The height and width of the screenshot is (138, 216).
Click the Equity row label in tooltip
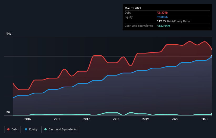point(129,17)
